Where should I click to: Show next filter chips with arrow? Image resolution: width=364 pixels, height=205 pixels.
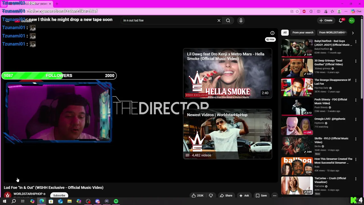353,33
